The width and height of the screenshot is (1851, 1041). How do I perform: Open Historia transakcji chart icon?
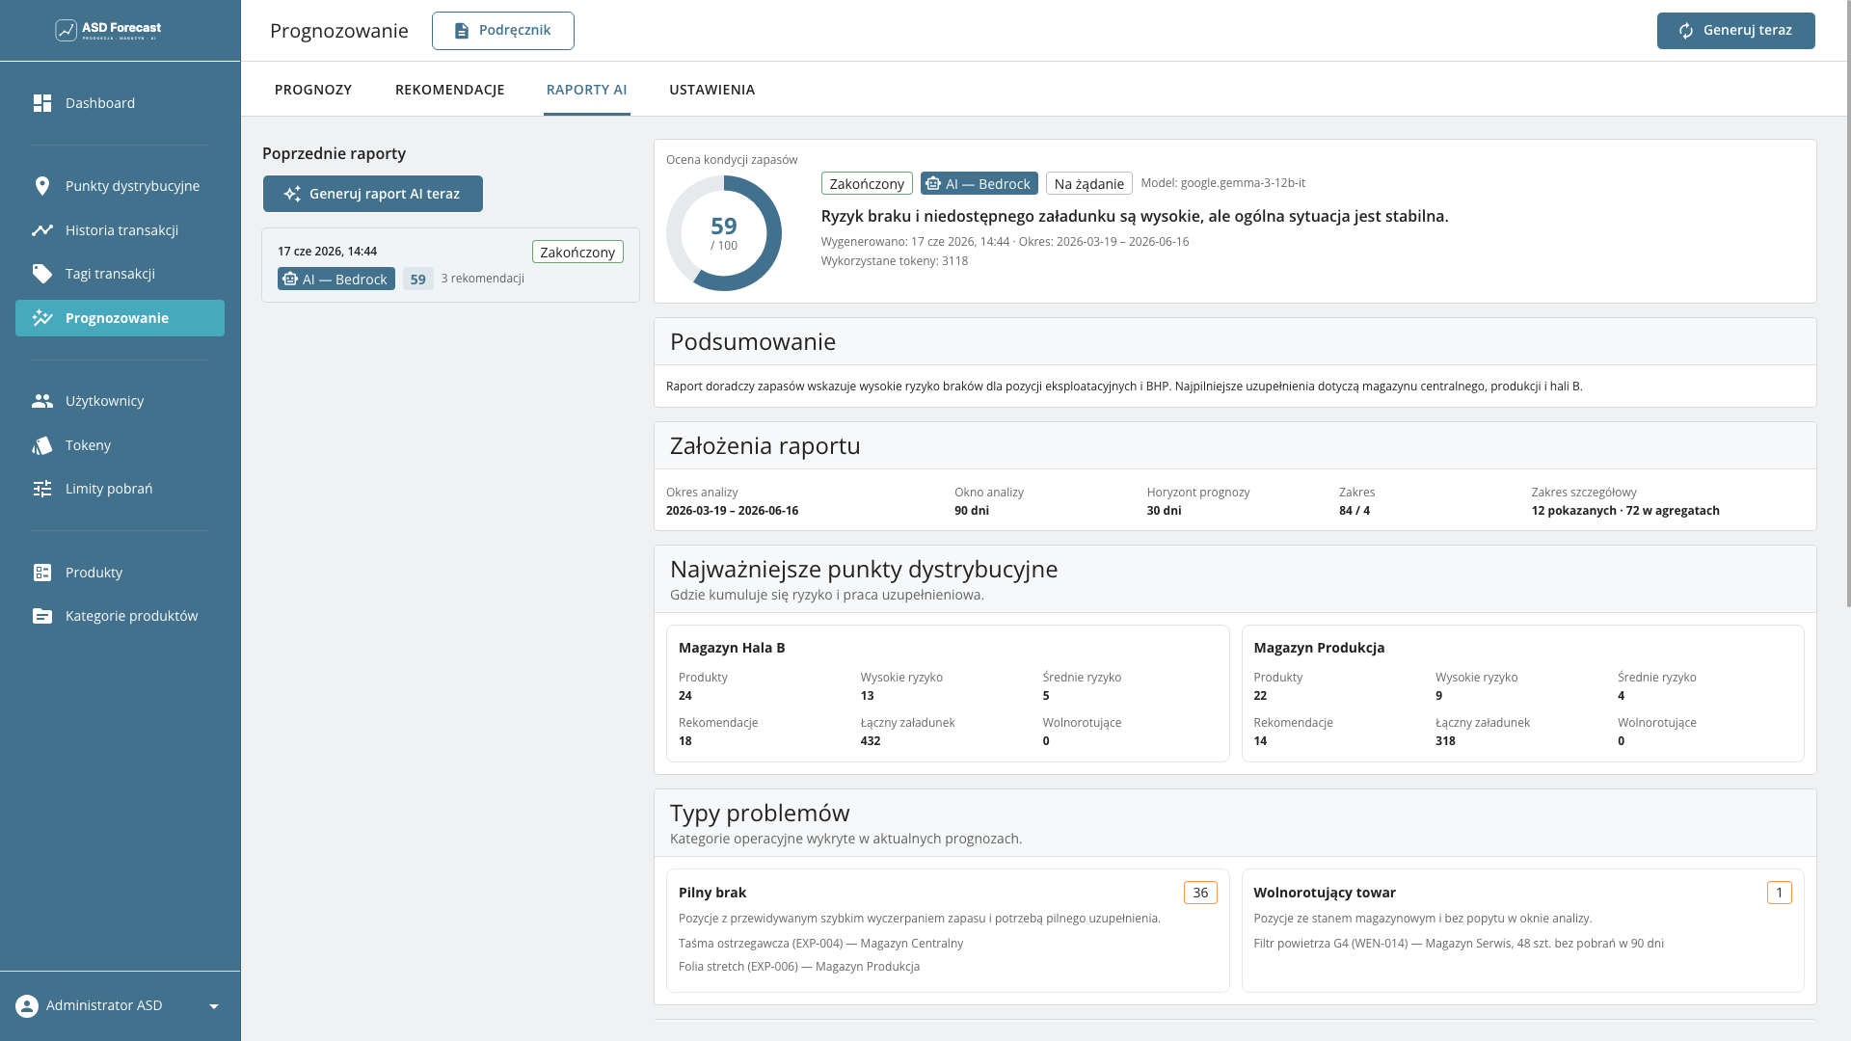click(x=41, y=230)
